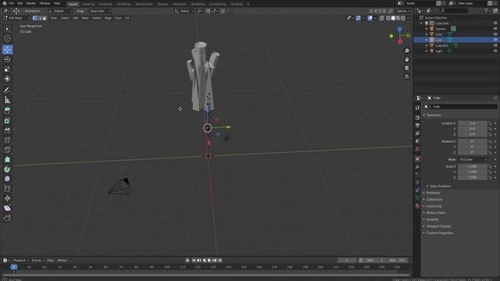The width and height of the screenshot is (500, 281).
Task: Select the Shear tool
Action: [7, 208]
